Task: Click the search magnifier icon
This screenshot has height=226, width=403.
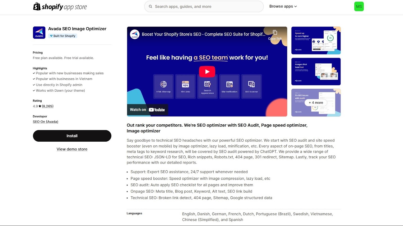Action: [x=150, y=7]
